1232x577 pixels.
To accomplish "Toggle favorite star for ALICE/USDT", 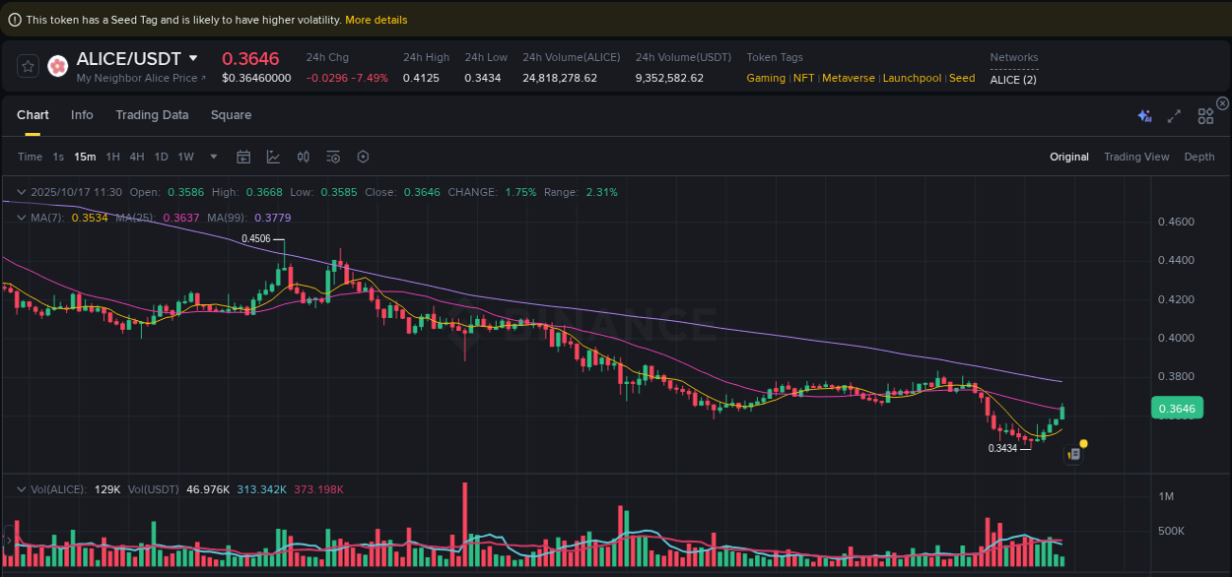I will coord(28,66).
